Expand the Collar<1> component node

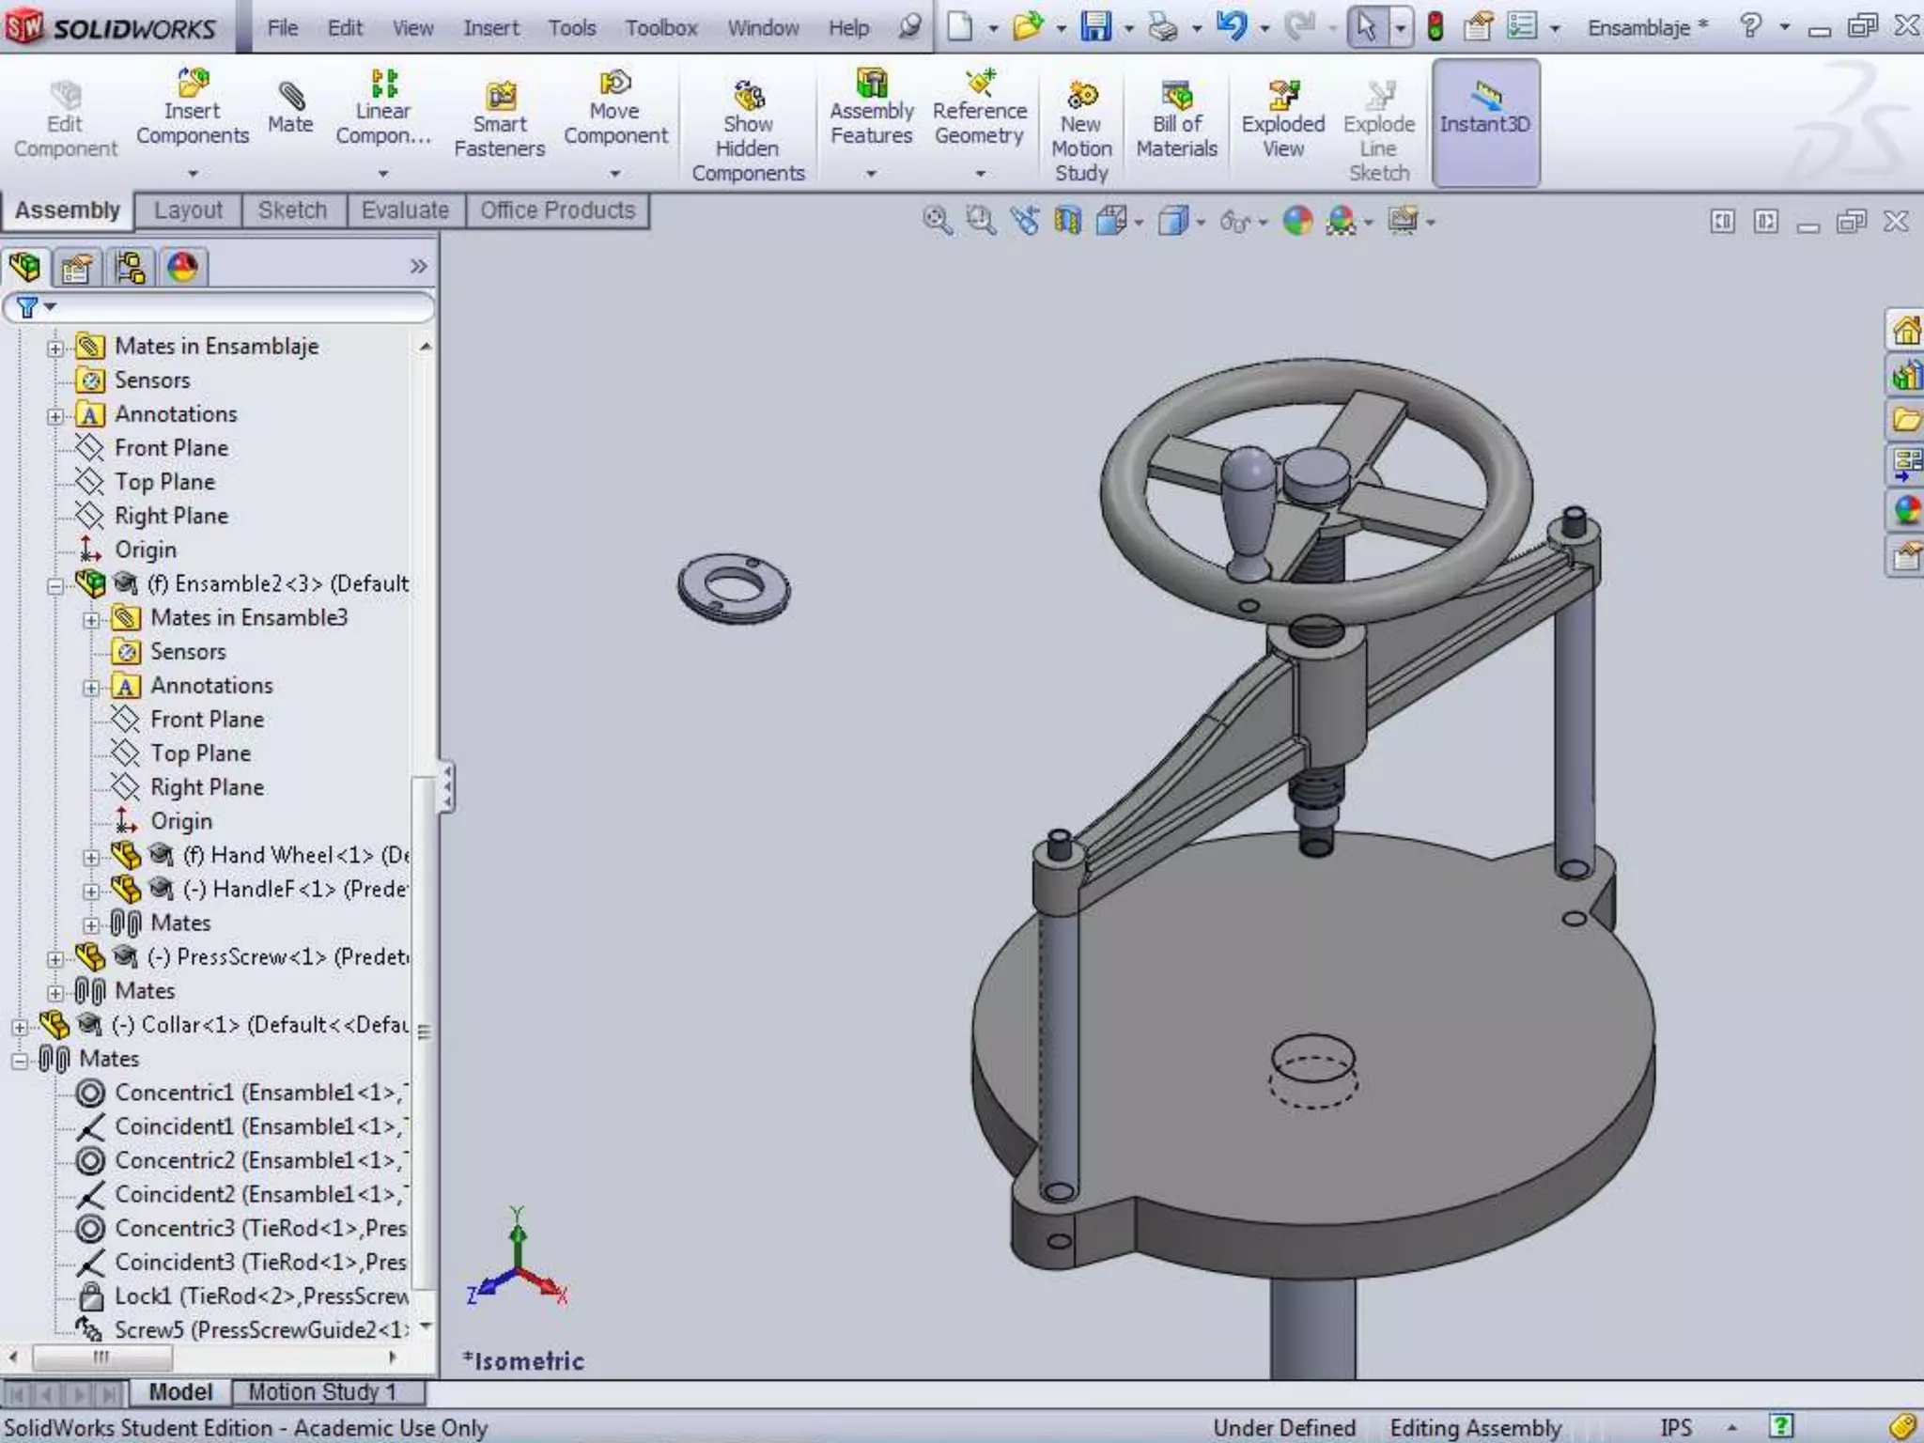(20, 1026)
